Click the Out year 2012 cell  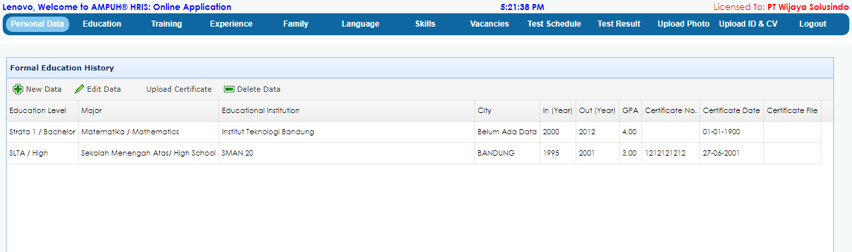tap(598, 132)
